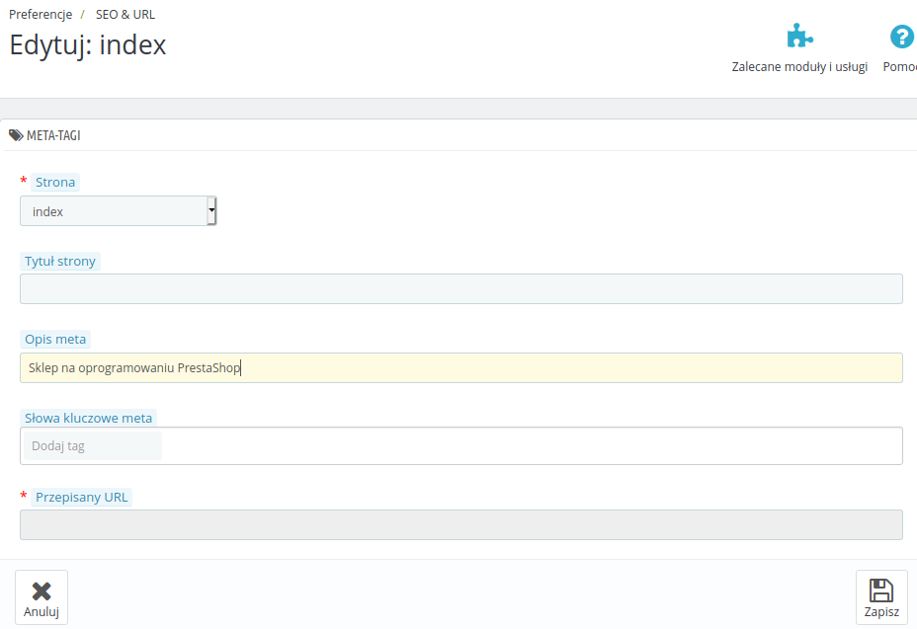
Task: Click the Przepisany URL label
Action: (81, 497)
